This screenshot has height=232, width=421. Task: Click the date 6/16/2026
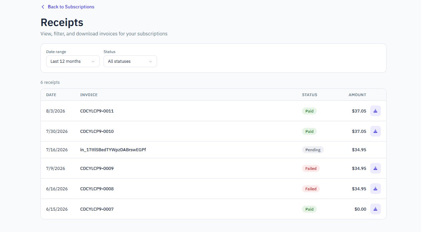57,189
